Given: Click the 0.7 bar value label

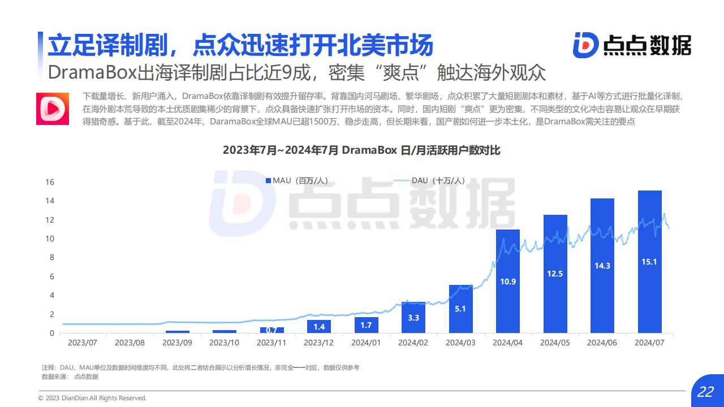Looking at the screenshot, I should click(271, 330).
